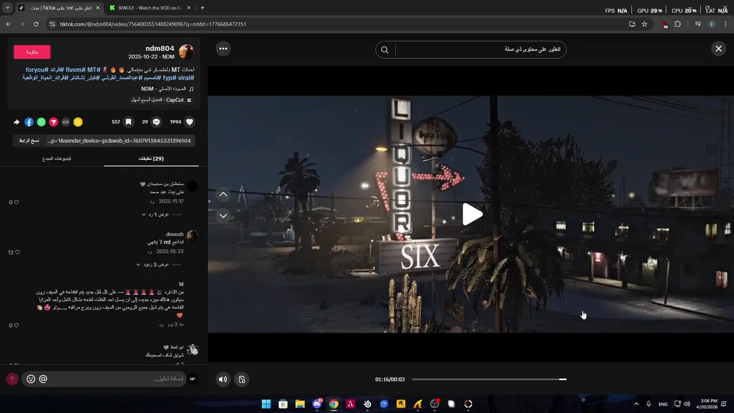This screenshot has height=413, width=734.
Task: Insert a mention with the @ icon
Action: [x=43, y=379]
